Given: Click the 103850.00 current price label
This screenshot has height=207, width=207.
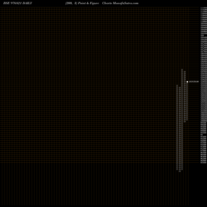Looking at the screenshot, I should coord(194,82).
